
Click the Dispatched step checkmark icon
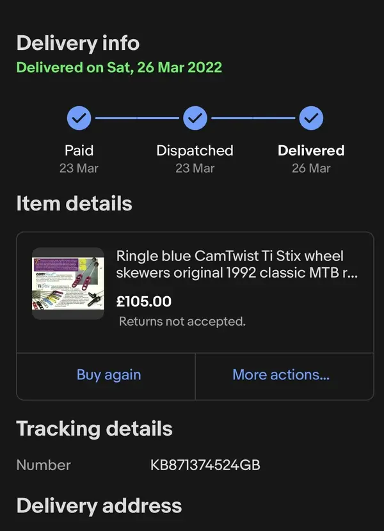pos(195,118)
